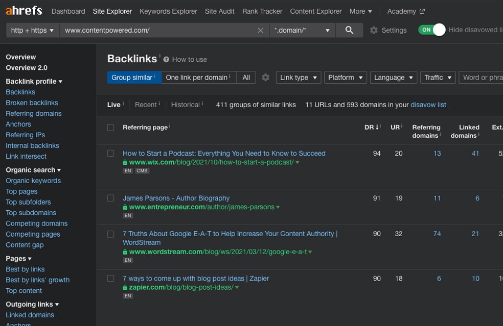Click the How to use help icon
This screenshot has height=326, width=503.
[x=166, y=60]
